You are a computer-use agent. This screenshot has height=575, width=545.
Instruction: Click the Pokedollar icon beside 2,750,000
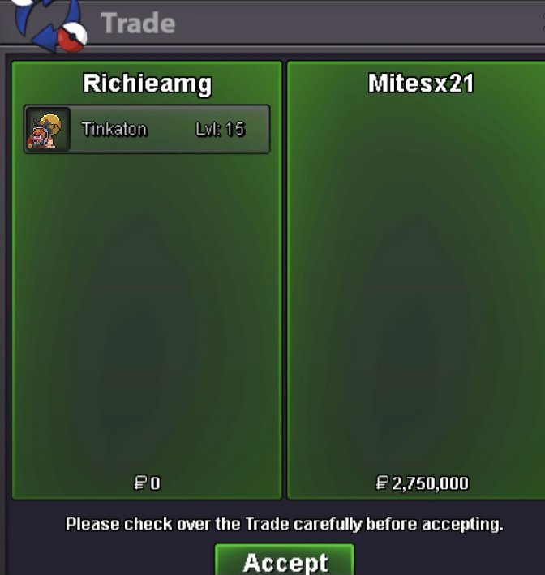382,483
